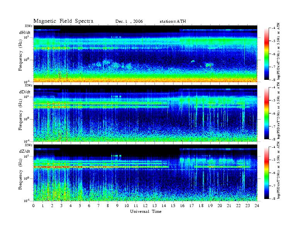Click the "station=ATH" label
Screen dimensions: 306x236
173,22
